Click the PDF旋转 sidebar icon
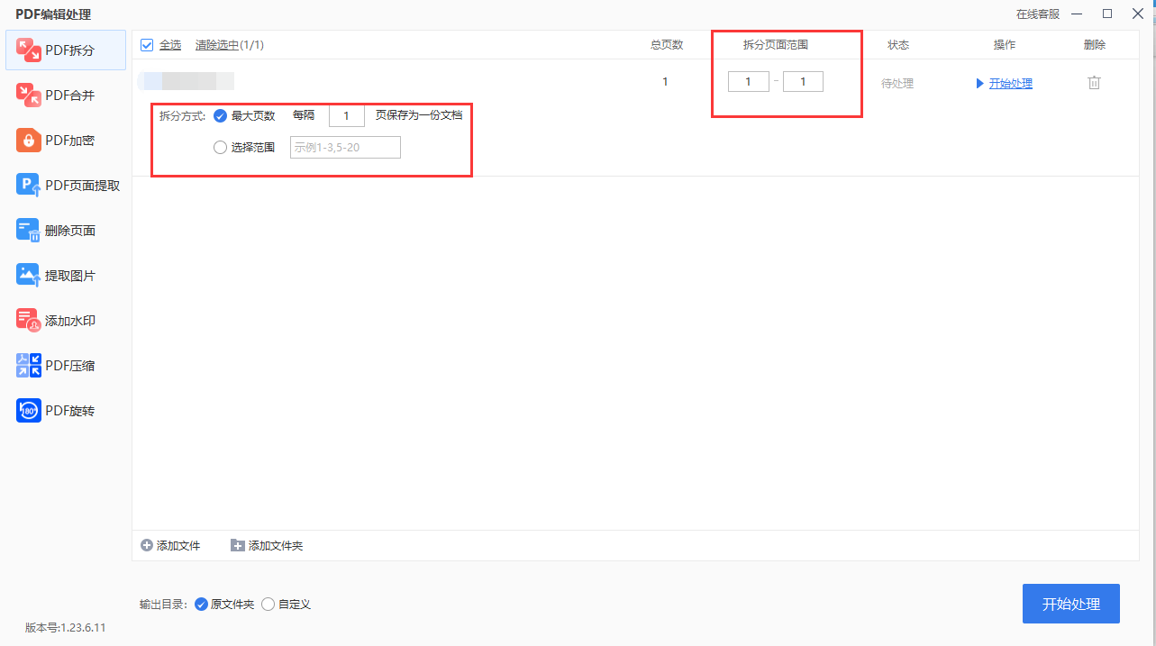 click(29, 410)
